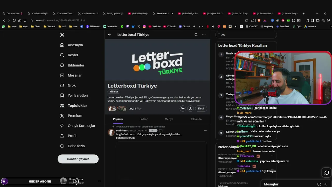Open the Coin bookmarks folder
The width and height of the screenshot is (332, 187).
tap(73, 26)
